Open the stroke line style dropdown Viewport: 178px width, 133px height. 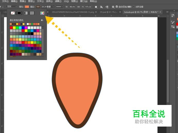point(59,7)
